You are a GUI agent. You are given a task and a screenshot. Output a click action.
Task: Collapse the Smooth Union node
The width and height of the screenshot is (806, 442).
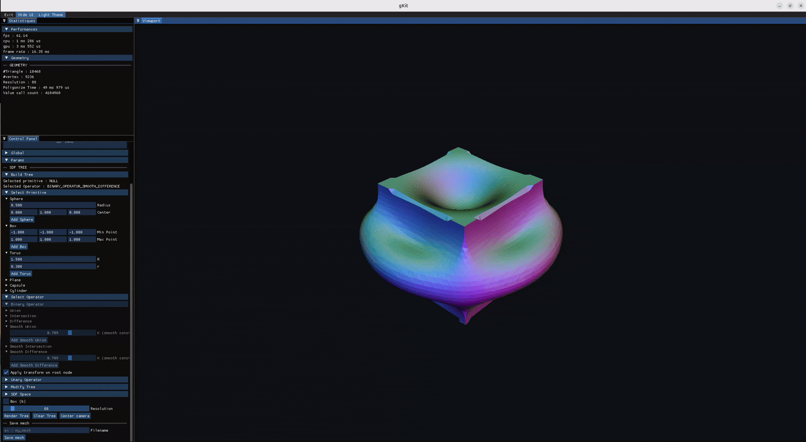point(6,326)
